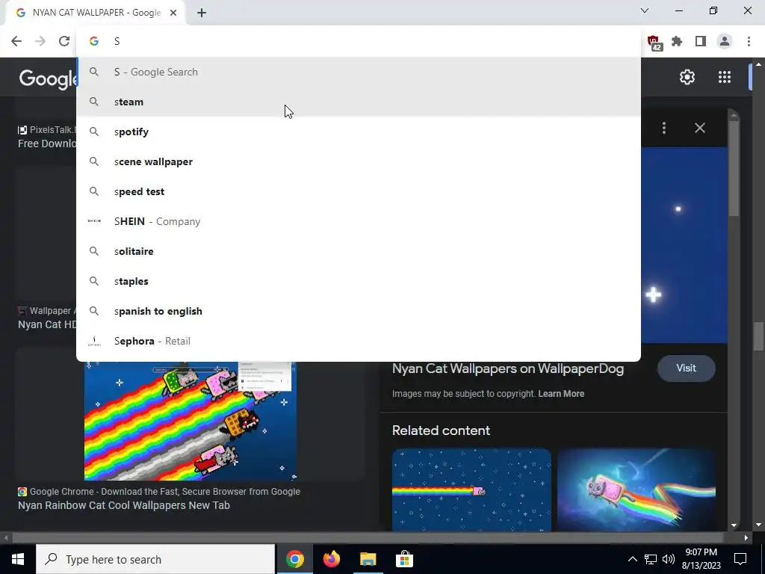This screenshot has height=574, width=765.
Task: Open image preview three-dot options
Action: (x=664, y=128)
